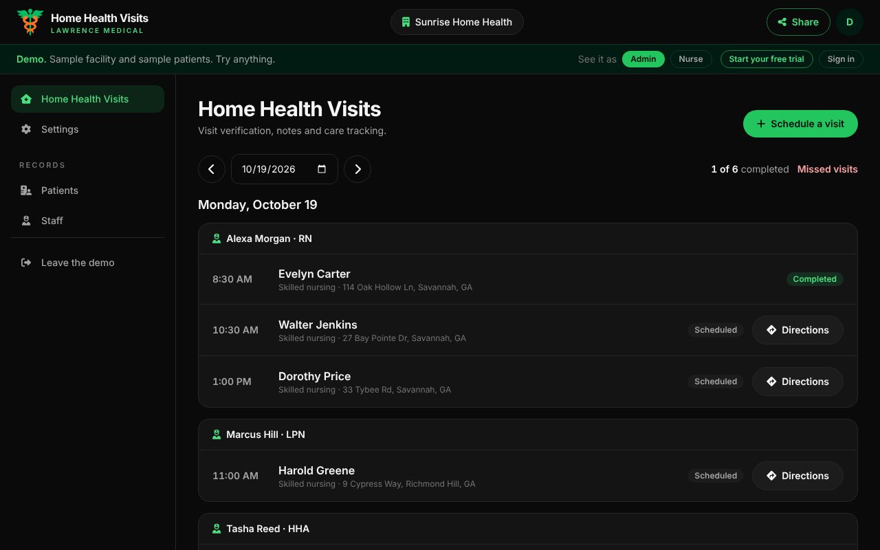Screen dimensions: 880x550
Task: Click the Patients sidebar icon
Action: coord(26,190)
